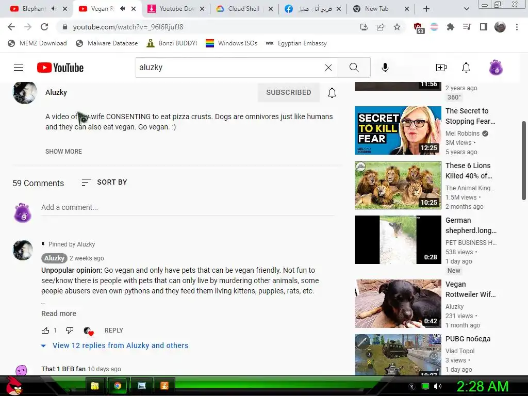Open file explorer taskbar icon
Image resolution: width=528 pixels, height=396 pixels.
point(95,386)
